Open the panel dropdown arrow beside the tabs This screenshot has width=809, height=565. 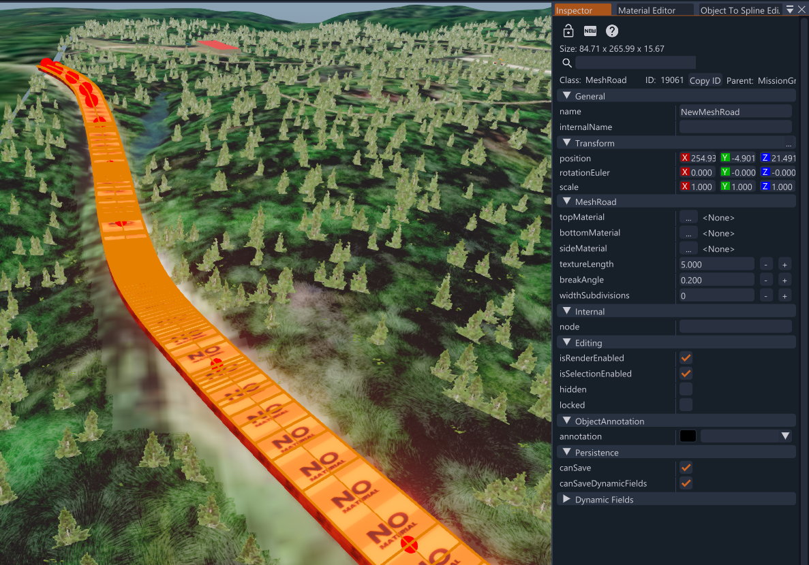[x=790, y=10]
